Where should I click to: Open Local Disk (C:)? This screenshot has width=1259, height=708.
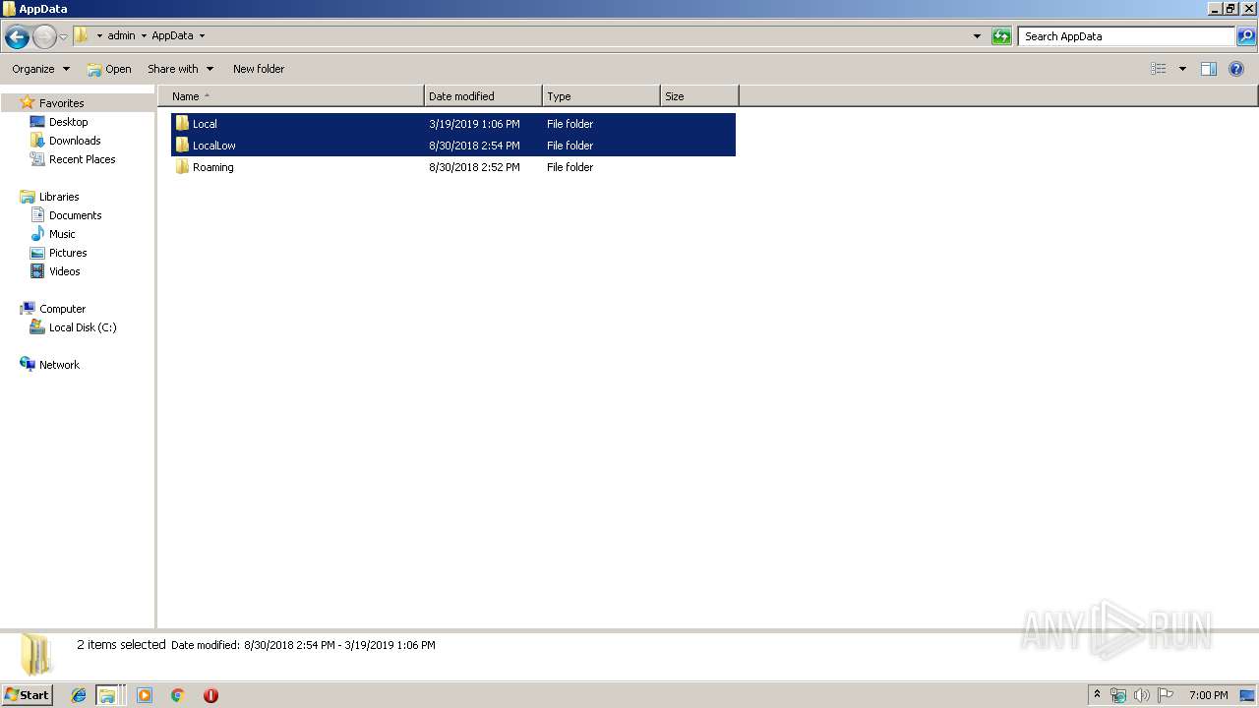[83, 327]
